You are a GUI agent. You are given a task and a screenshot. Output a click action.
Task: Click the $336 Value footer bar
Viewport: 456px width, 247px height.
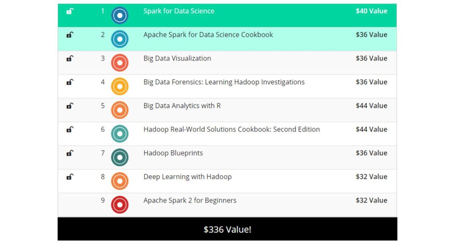coord(228,229)
